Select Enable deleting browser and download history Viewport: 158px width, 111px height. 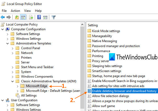click(124, 91)
